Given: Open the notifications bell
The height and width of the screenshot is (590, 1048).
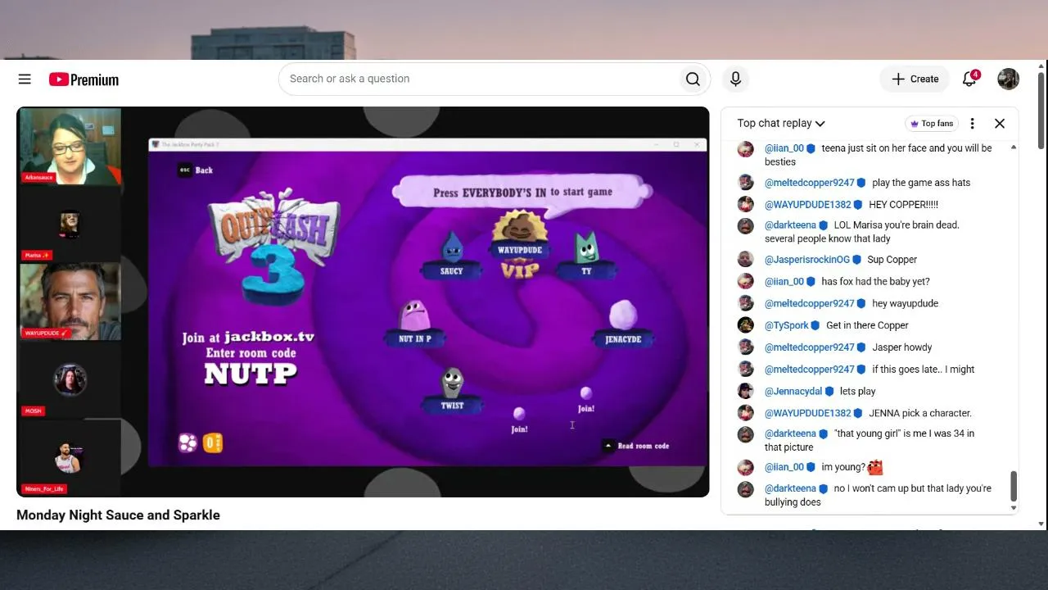Looking at the screenshot, I should point(969,79).
